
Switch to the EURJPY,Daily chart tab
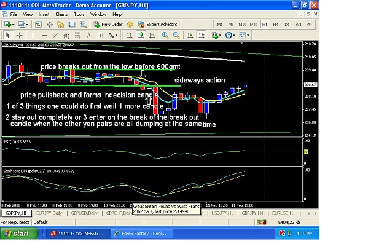tap(49, 213)
